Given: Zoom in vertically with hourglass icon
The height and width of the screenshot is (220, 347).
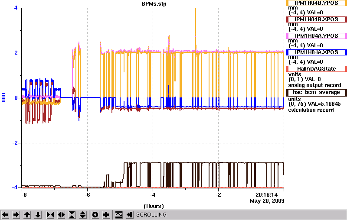Looking at the screenshot, I should 72,215.
